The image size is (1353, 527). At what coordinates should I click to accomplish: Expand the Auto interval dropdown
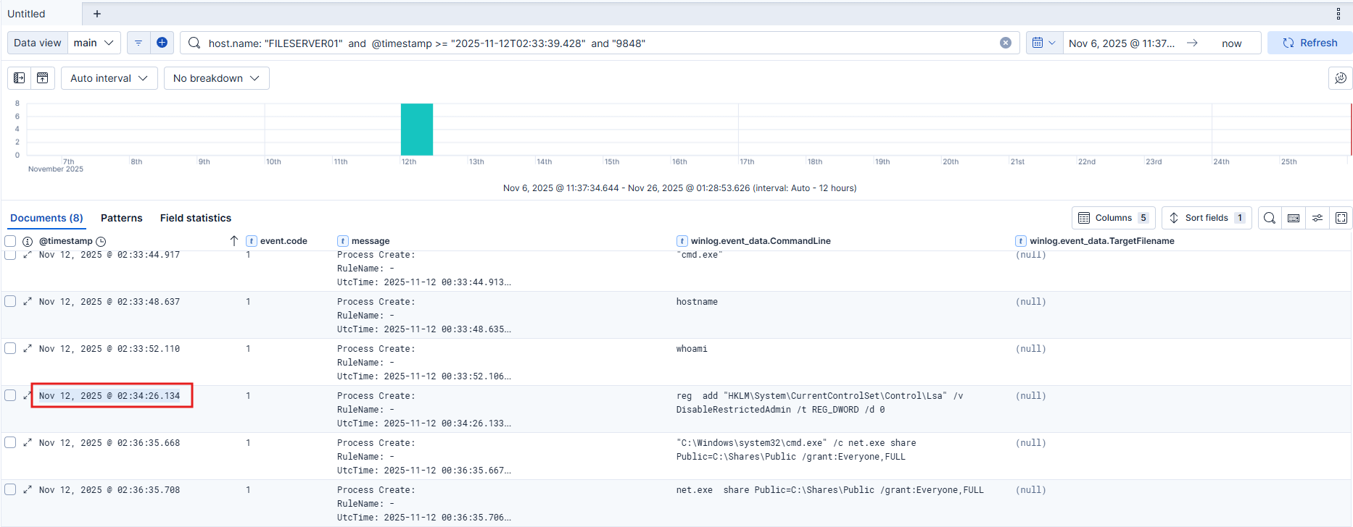tap(109, 78)
